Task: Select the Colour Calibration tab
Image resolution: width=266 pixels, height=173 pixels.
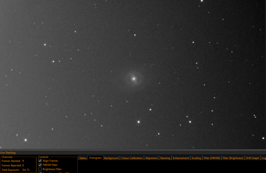Action: click(132, 158)
